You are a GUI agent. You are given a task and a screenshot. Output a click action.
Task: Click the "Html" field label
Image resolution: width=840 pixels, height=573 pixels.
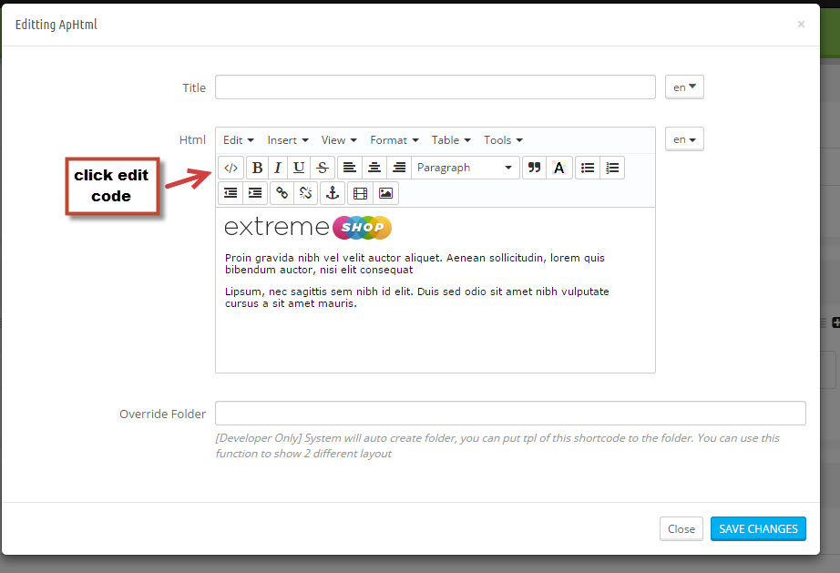192,139
